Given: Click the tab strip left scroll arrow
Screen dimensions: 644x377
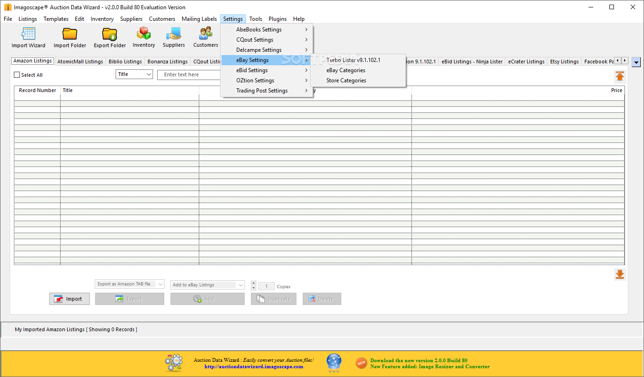Looking at the screenshot, I should tap(618, 61).
